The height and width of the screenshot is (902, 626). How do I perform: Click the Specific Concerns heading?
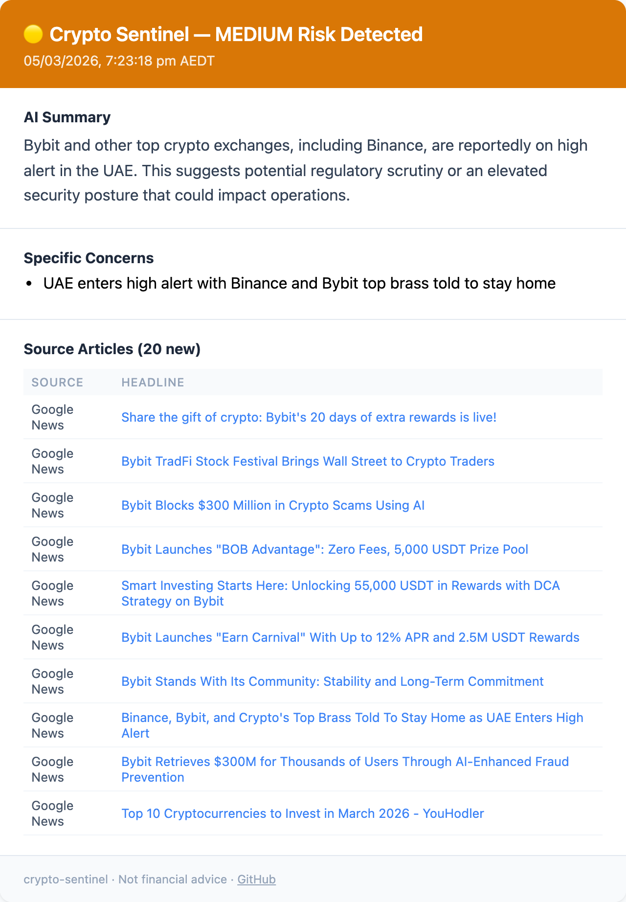point(89,258)
